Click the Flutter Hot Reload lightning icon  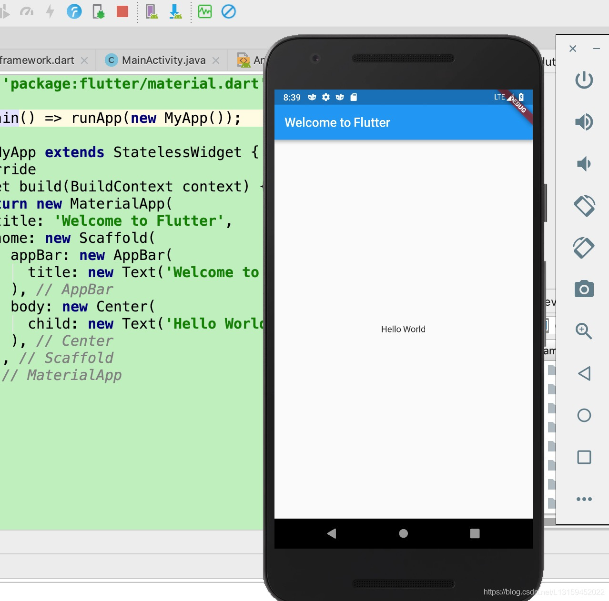(50, 11)
